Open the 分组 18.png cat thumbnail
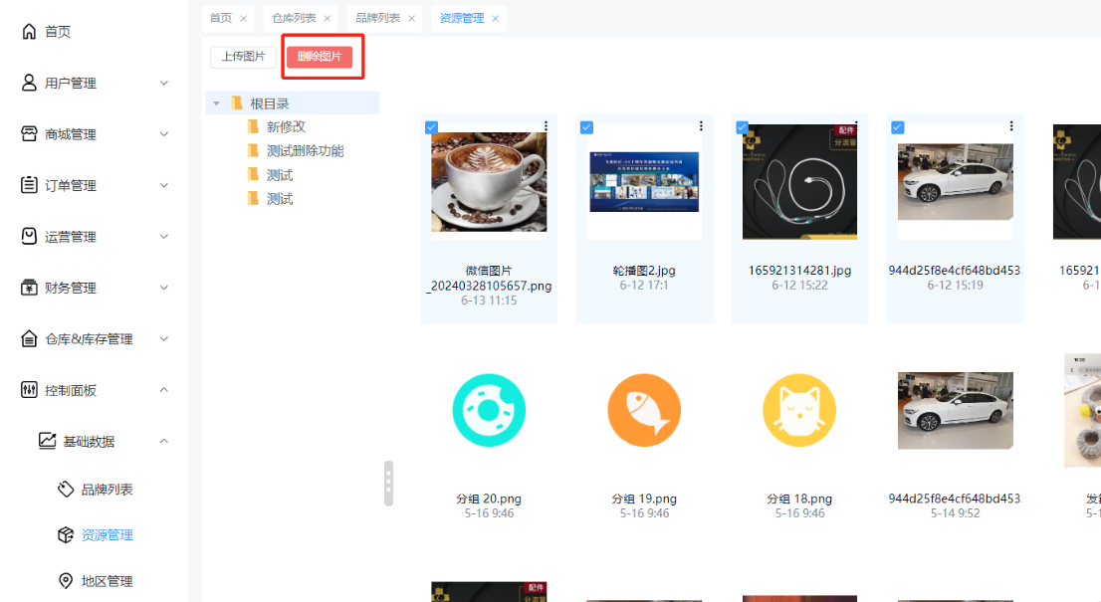Viewport: 1101px width, 602px height. [799, 410]
